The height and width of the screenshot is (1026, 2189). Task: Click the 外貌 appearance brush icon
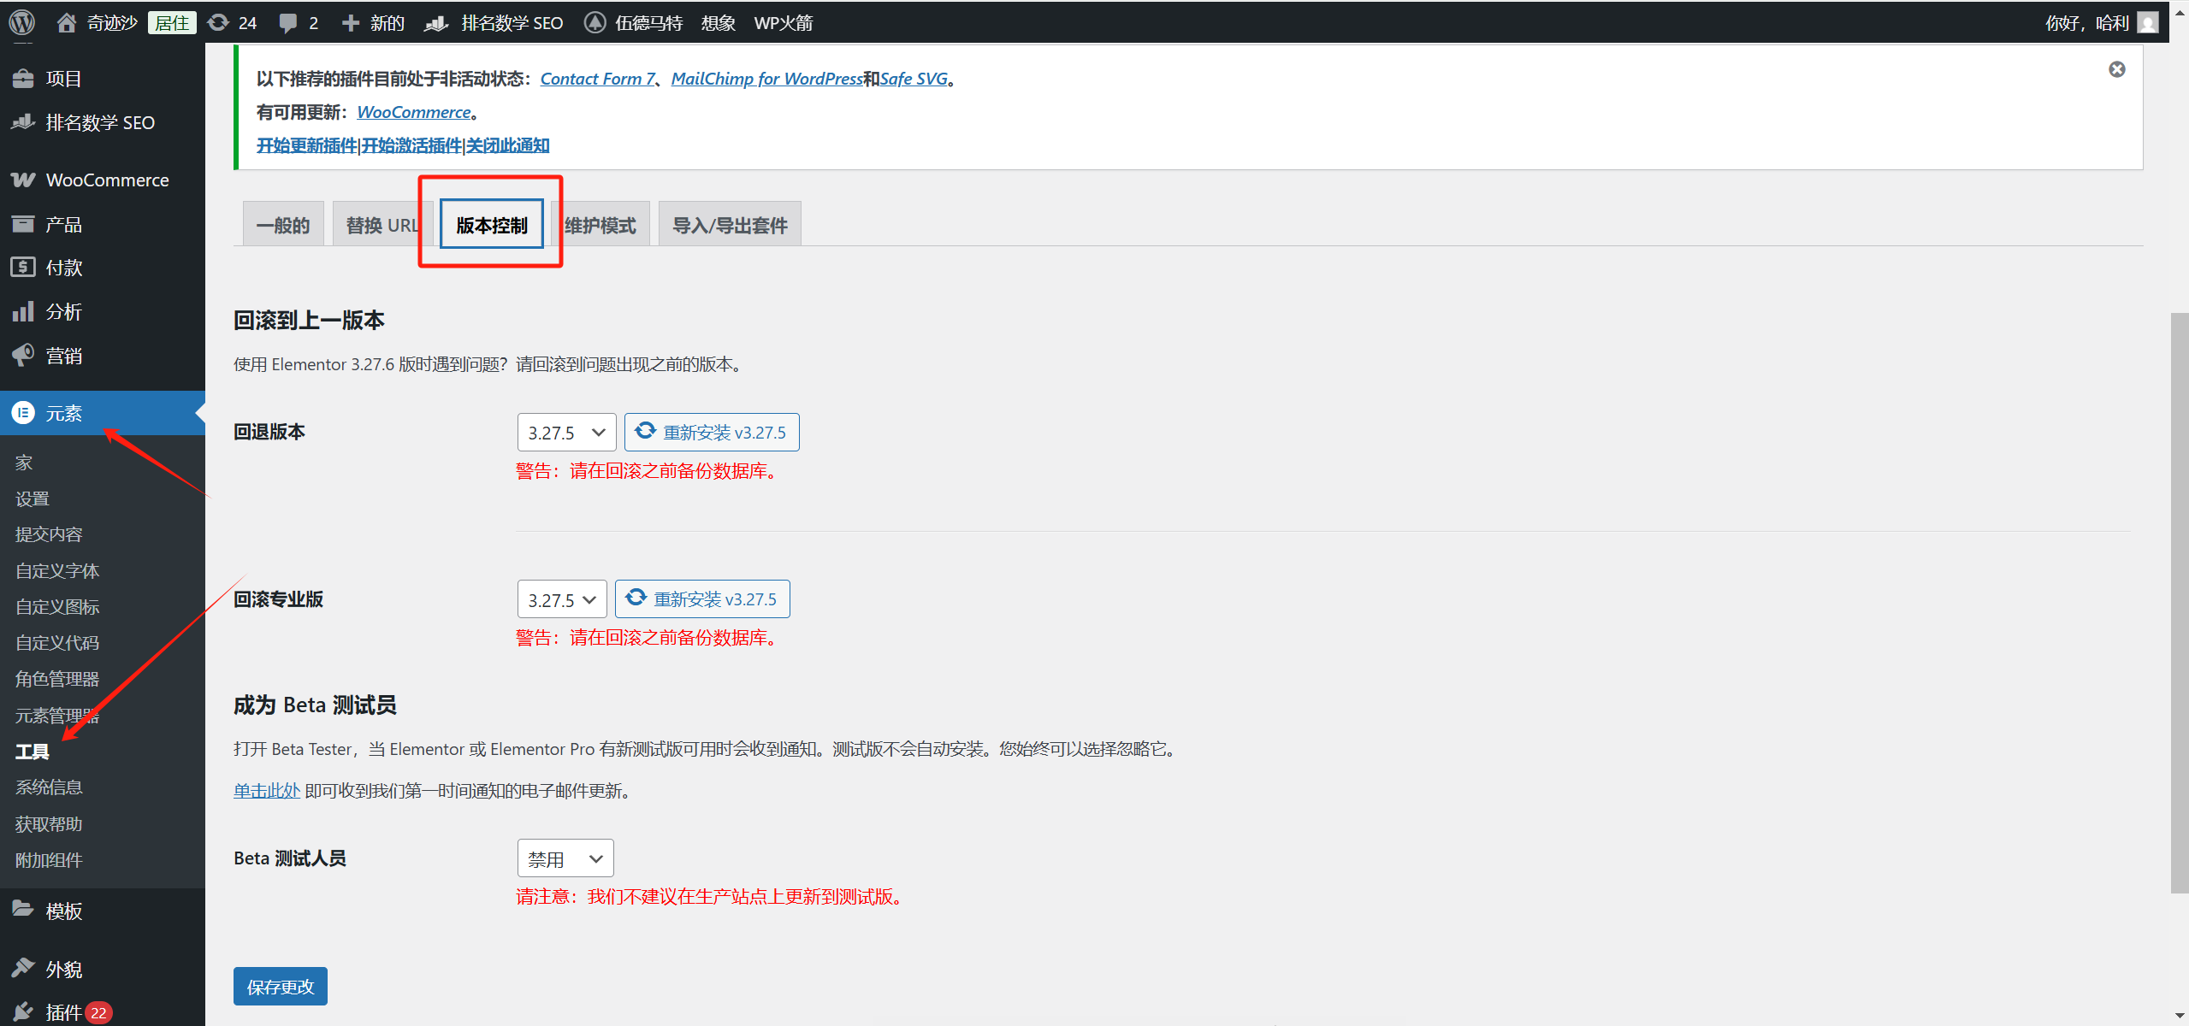tap(23, 967)
